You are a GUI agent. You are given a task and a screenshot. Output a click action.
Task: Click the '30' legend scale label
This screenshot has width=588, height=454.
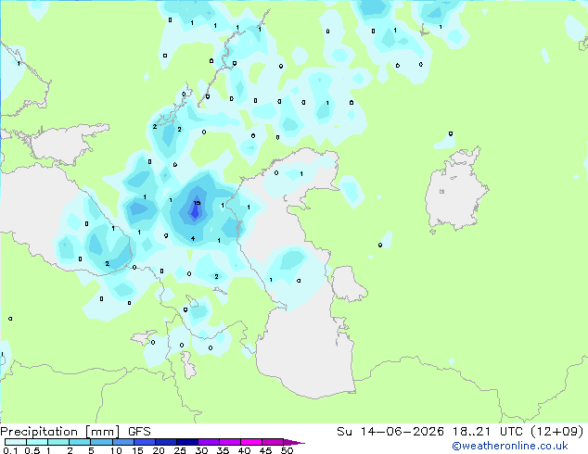point(201,450)
